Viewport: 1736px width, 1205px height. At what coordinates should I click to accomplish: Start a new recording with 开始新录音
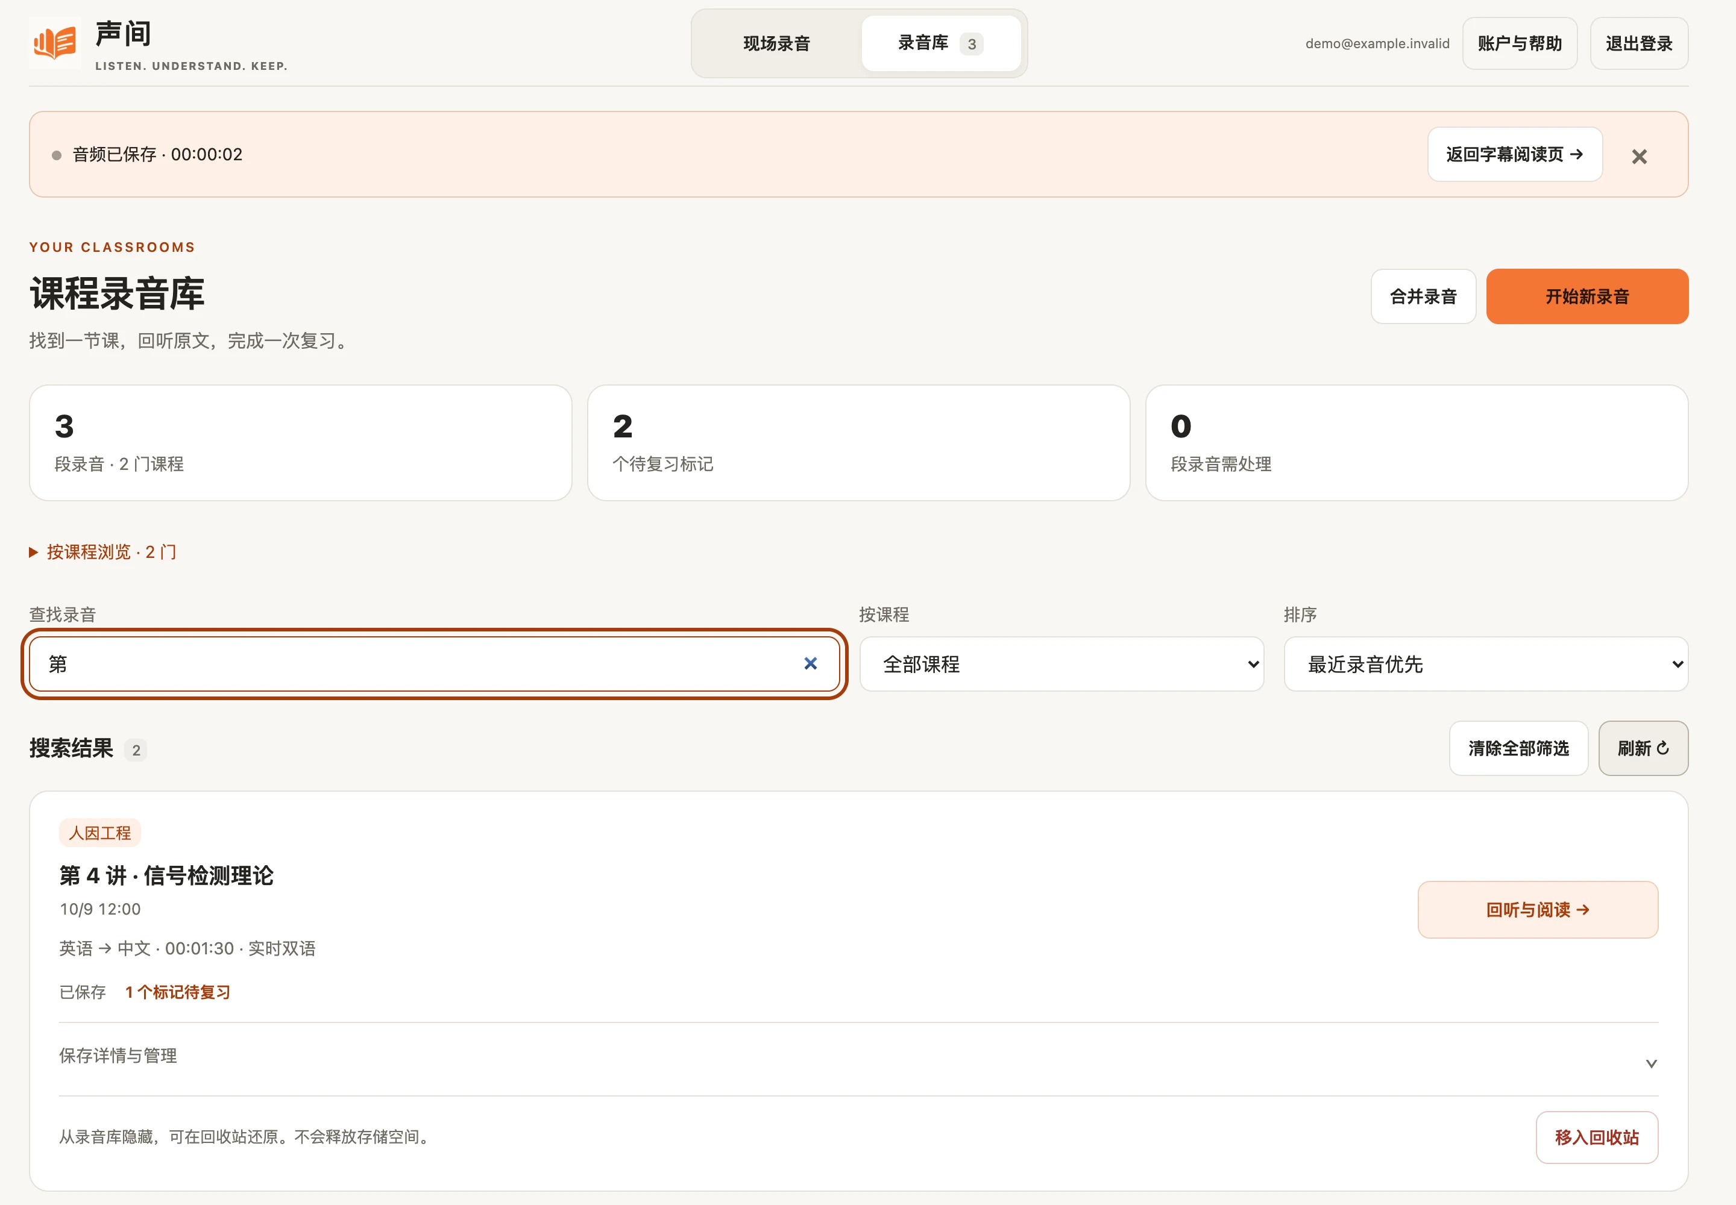click(1587, 296)
